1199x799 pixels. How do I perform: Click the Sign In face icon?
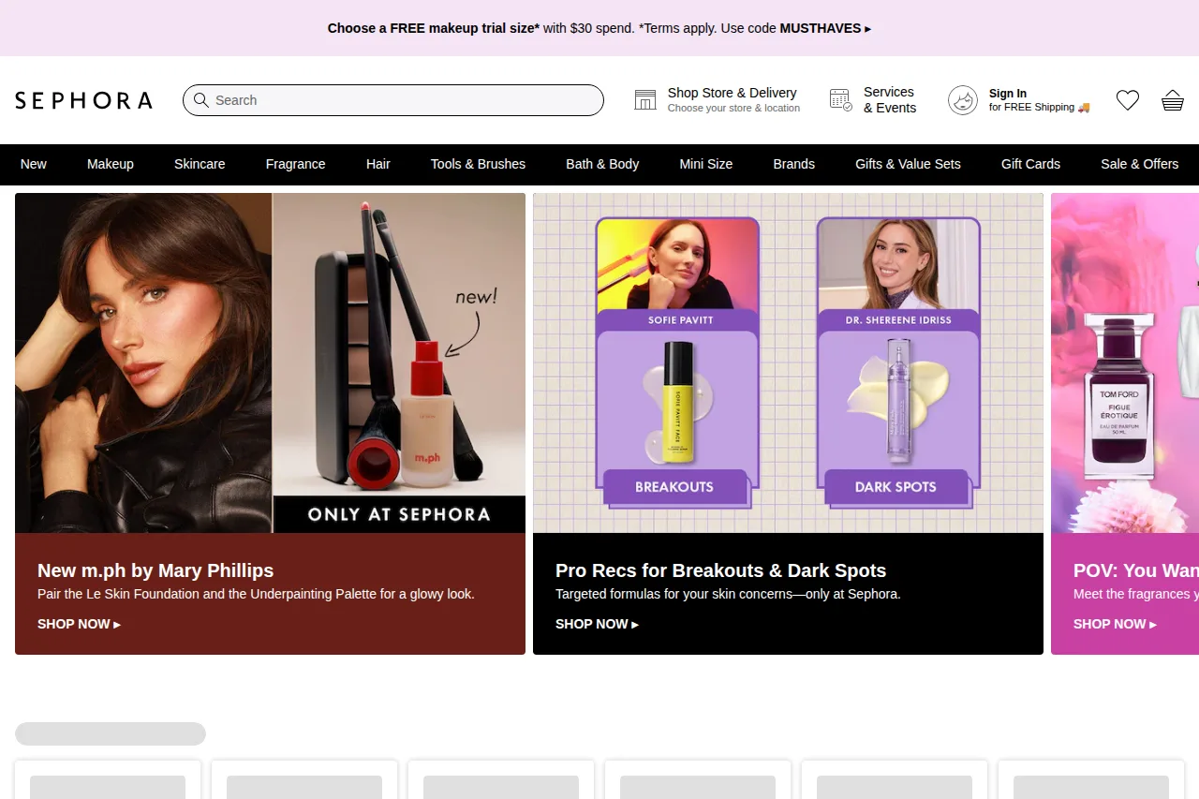(962, 100)
